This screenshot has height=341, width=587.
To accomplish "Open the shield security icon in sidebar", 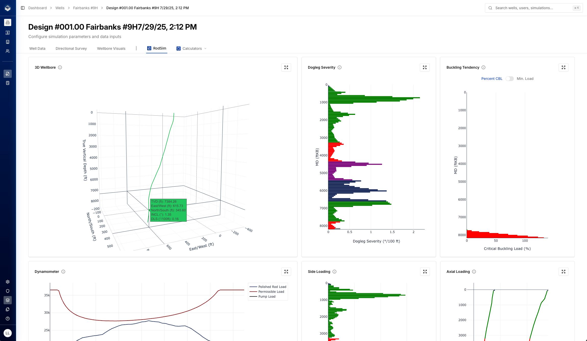I will pyautogui.click(x=8, y=291).
